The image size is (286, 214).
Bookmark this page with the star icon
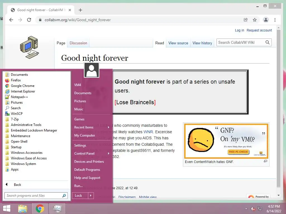[x=255, y=20]
